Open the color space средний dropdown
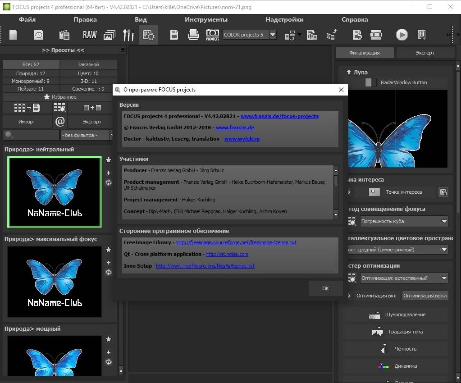Image resolution: width=461 pixels, height=383 pixels. tap(398, 250)
